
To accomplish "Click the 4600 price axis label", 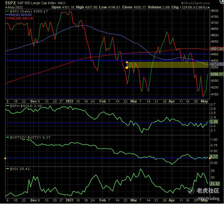I will [214, 35].
